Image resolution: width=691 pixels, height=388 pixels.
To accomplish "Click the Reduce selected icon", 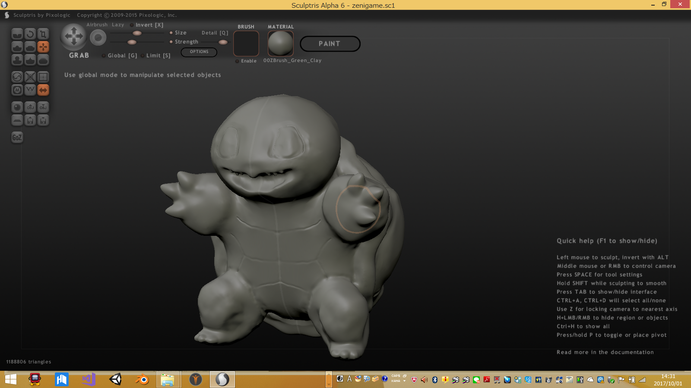I will [30, 77].
